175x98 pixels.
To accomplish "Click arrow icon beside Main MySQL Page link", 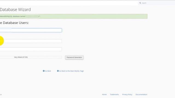I will (x=58, y=71).
